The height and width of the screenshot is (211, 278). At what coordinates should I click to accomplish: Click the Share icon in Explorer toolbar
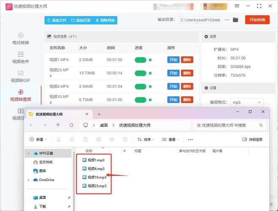[112, 139]
